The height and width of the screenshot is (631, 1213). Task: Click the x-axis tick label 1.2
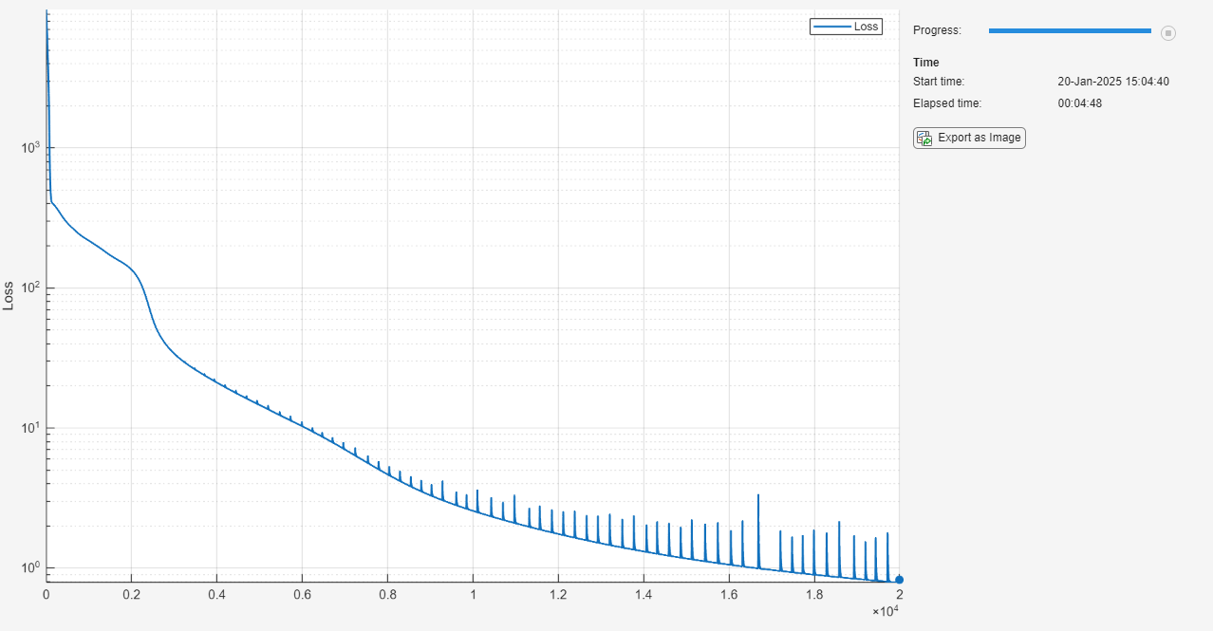(558, 595)
